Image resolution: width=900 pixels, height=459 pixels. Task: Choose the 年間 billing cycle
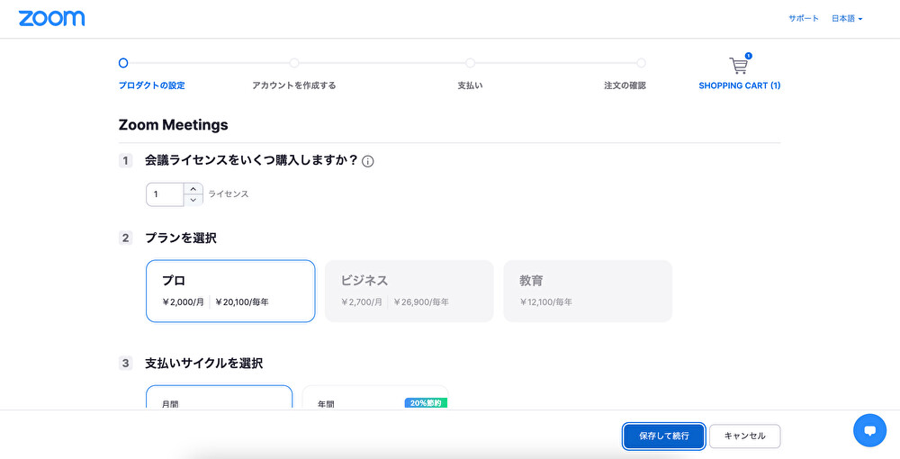pyautogui.click(x=375, y=397)
